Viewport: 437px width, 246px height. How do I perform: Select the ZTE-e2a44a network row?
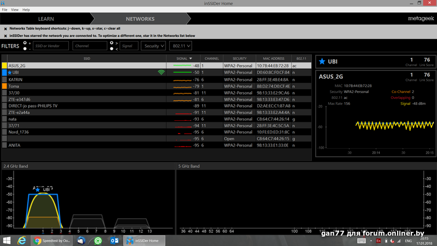[156, 113]
